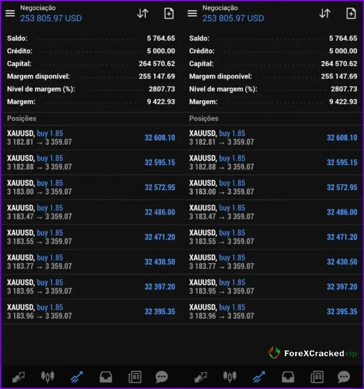Tap profit 32 595.15 in right panel
364x389 pixels.
(342, 162)
